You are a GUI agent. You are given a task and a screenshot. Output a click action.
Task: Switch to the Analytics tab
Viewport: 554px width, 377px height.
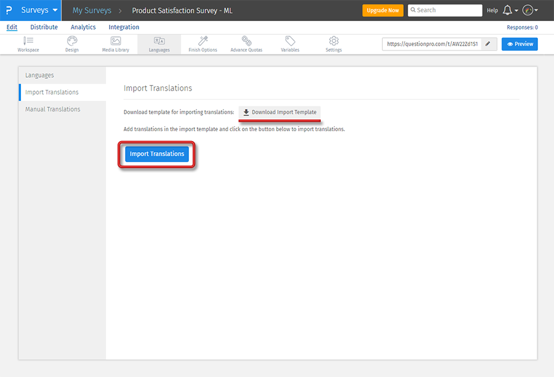(x=83, y=27)
